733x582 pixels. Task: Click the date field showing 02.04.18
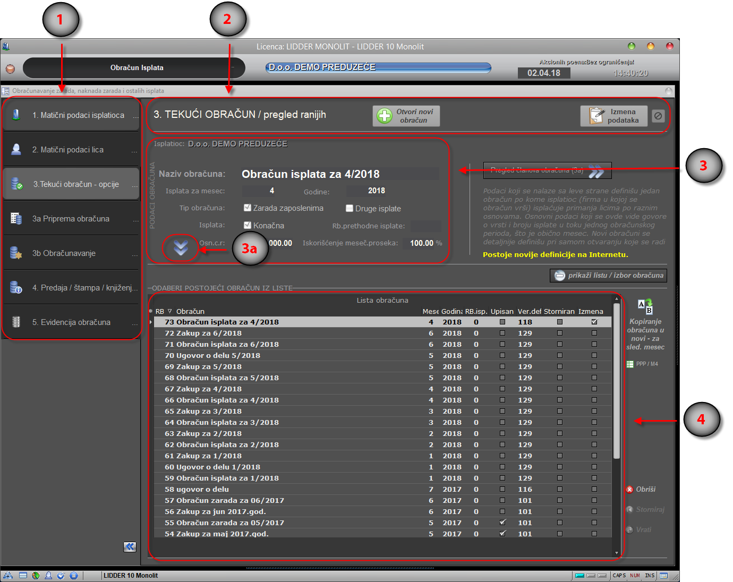pyautogui.click(x=544, y=73)
